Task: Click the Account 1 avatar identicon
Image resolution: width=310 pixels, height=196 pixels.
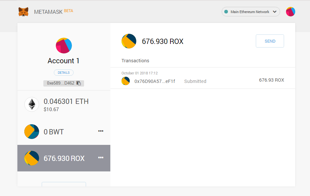Action: click(64, 46)
